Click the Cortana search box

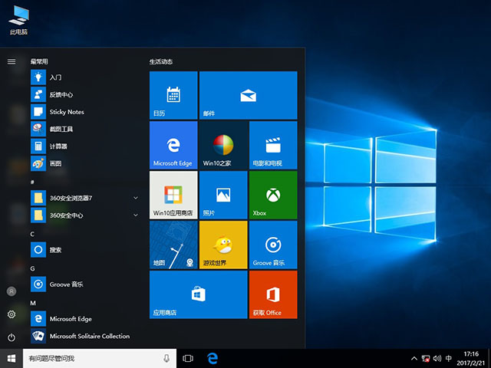click(x=100, y=358)
